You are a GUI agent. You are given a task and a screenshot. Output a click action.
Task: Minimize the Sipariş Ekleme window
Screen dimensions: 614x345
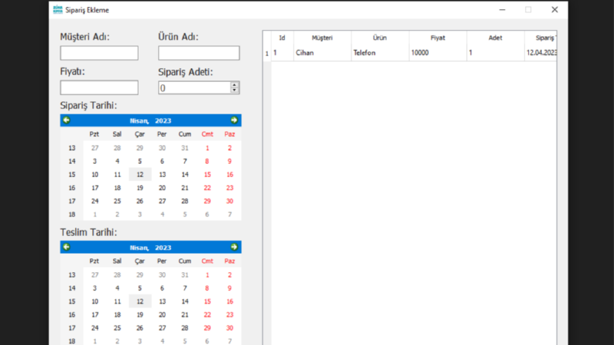[x=503, y=10]
